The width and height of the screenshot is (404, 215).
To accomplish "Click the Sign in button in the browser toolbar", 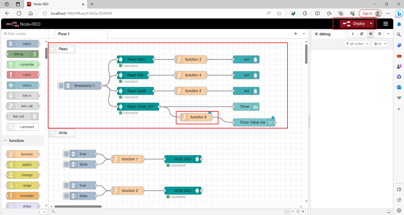I will (367, 13).
